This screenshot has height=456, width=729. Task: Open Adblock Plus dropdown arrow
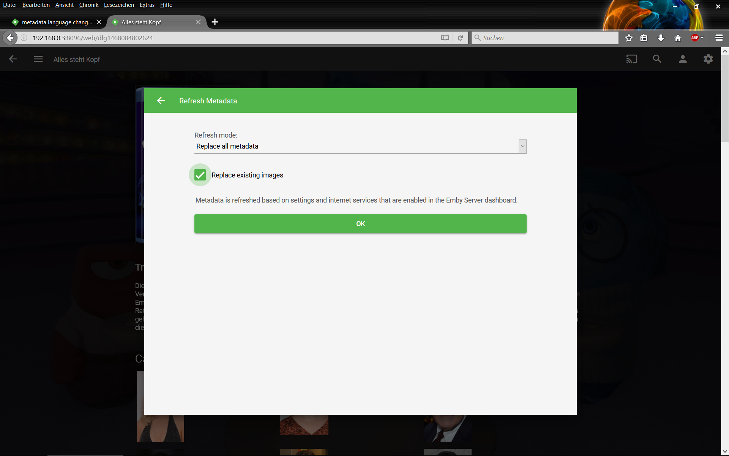(702, 38)
